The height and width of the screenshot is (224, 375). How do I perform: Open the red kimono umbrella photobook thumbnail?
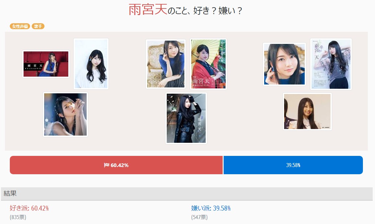tap(208, 64)
